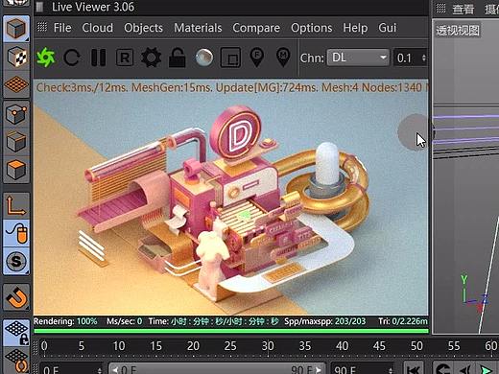The width and height of the screenshot is (499, 374).
Task: Open the Options menu
Action: (x=312, y=28)
